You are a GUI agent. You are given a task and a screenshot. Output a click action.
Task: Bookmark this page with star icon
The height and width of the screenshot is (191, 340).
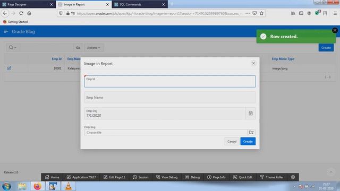pyautogui.click(x=262, y=13)
